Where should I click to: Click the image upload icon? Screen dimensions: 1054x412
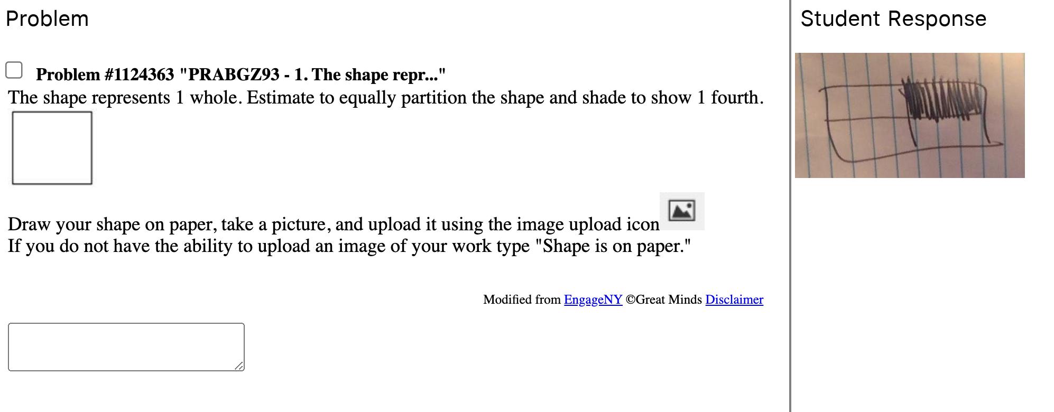pyautogui.click(x=681, y=211)
